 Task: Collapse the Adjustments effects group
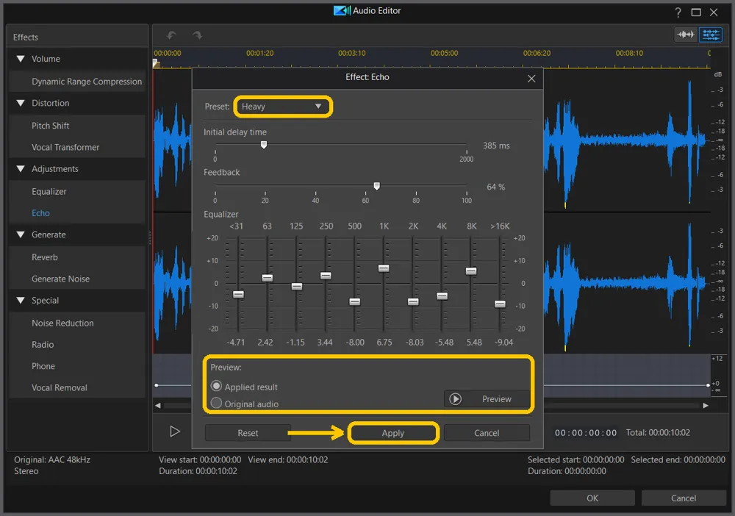[21, 169]
